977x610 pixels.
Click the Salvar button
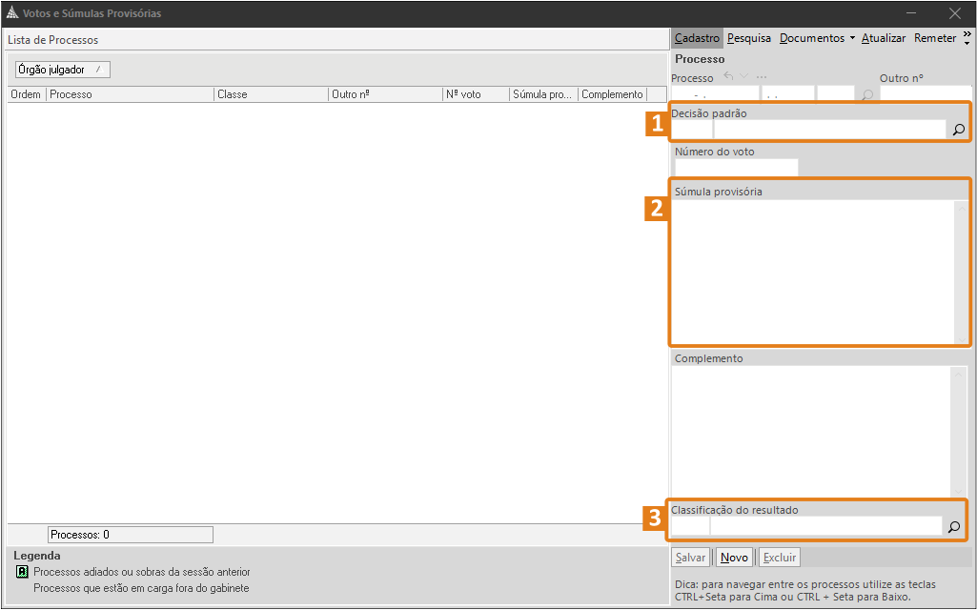click(690, 558)
